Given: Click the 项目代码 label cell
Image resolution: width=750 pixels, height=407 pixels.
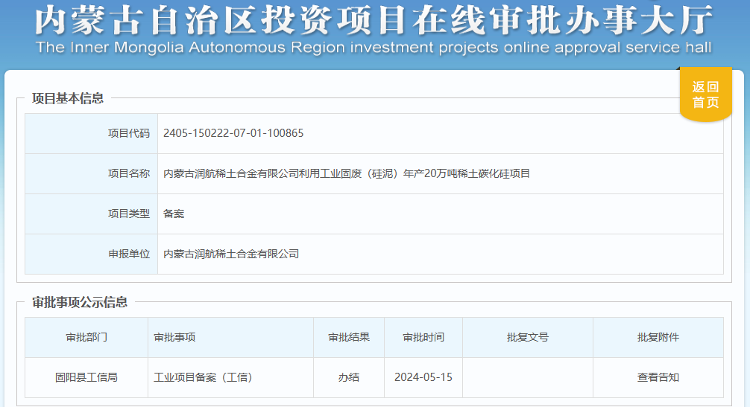Looking at the screenshot, I should pos(129,133).
